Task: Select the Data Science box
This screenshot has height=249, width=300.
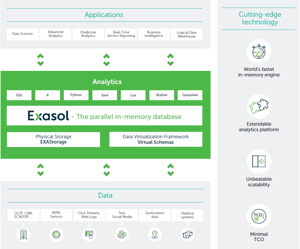Action: 23,34
